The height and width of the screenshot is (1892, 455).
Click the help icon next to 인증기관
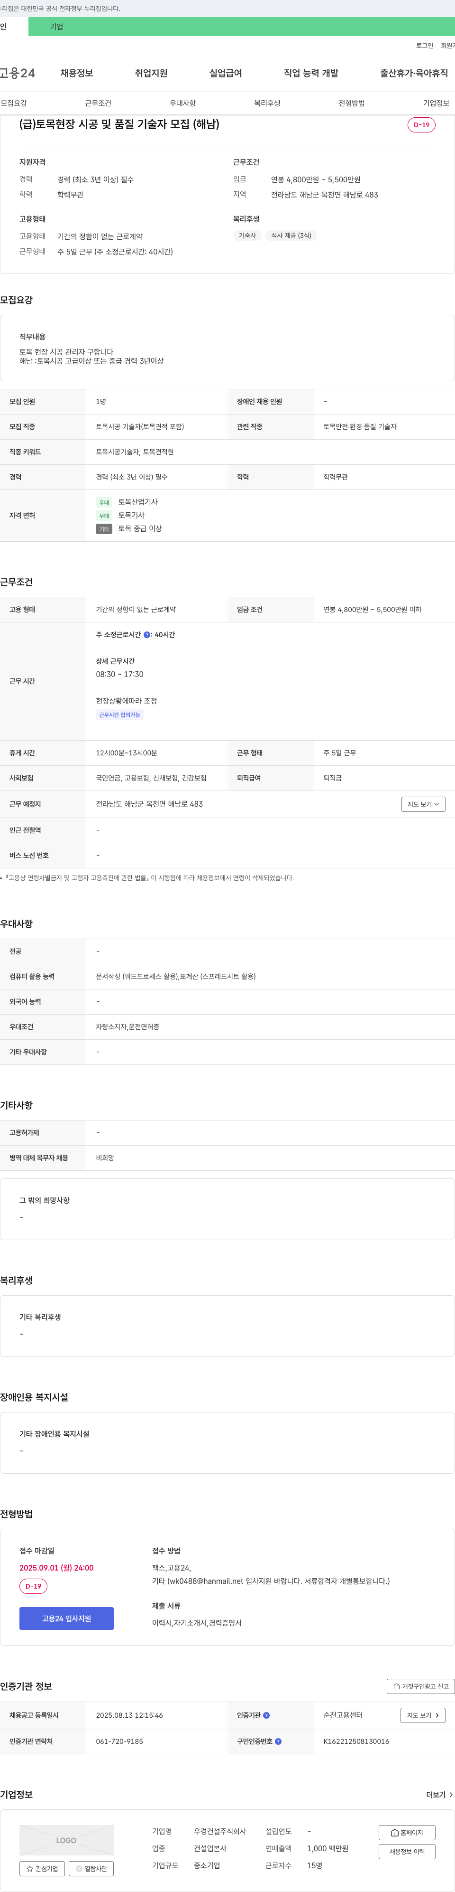(267, 1716)
